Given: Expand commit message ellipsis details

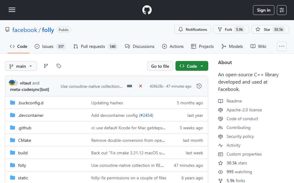Looking at the screenshot, I should (130, 86).
